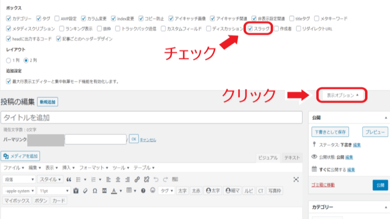Collapse the 表示オプション panel
The height and width of the screenshot is (219, 390).
342,95
